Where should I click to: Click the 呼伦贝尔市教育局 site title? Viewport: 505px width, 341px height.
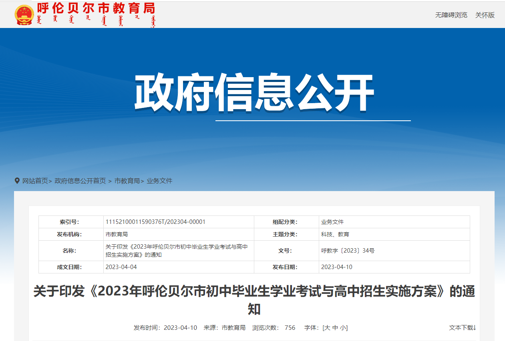tap(96, 8)
